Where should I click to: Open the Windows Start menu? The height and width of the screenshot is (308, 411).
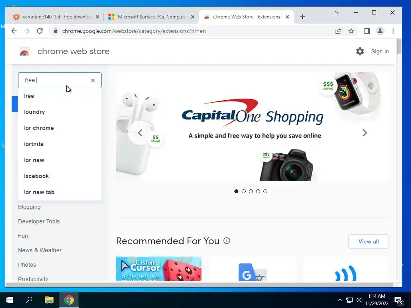[x=10, y=300]
